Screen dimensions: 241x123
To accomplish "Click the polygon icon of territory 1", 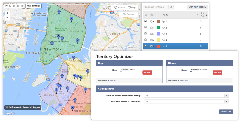I will click(164, 22).
